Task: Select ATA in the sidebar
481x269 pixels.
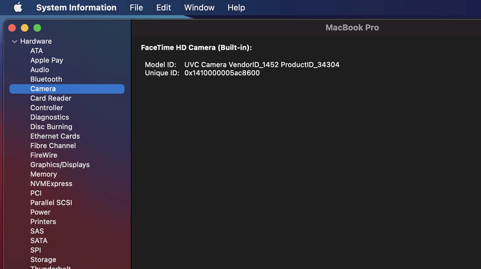Action: pyautogui.click(x=37, y=51)
